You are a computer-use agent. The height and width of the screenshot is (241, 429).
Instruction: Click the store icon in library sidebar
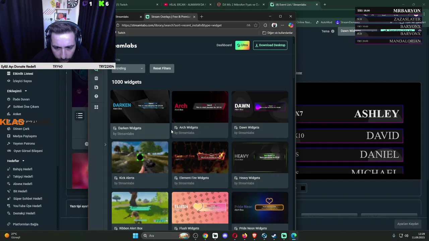(x=96, y=78)
